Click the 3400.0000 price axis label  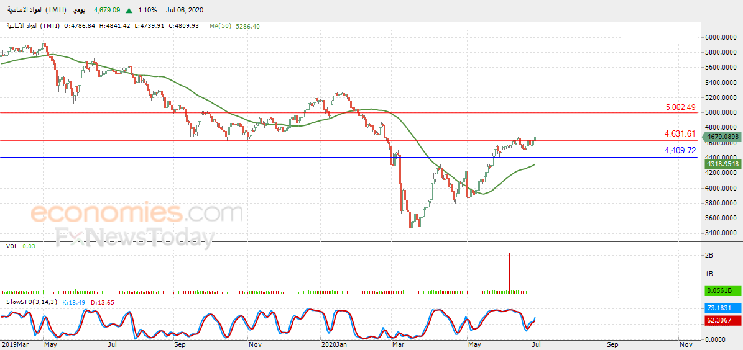coord(720,233)
